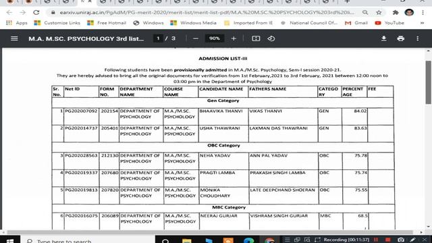Select candidate name USHA THAWRANI
432x243 pixels.
click(x=220, y=128)
